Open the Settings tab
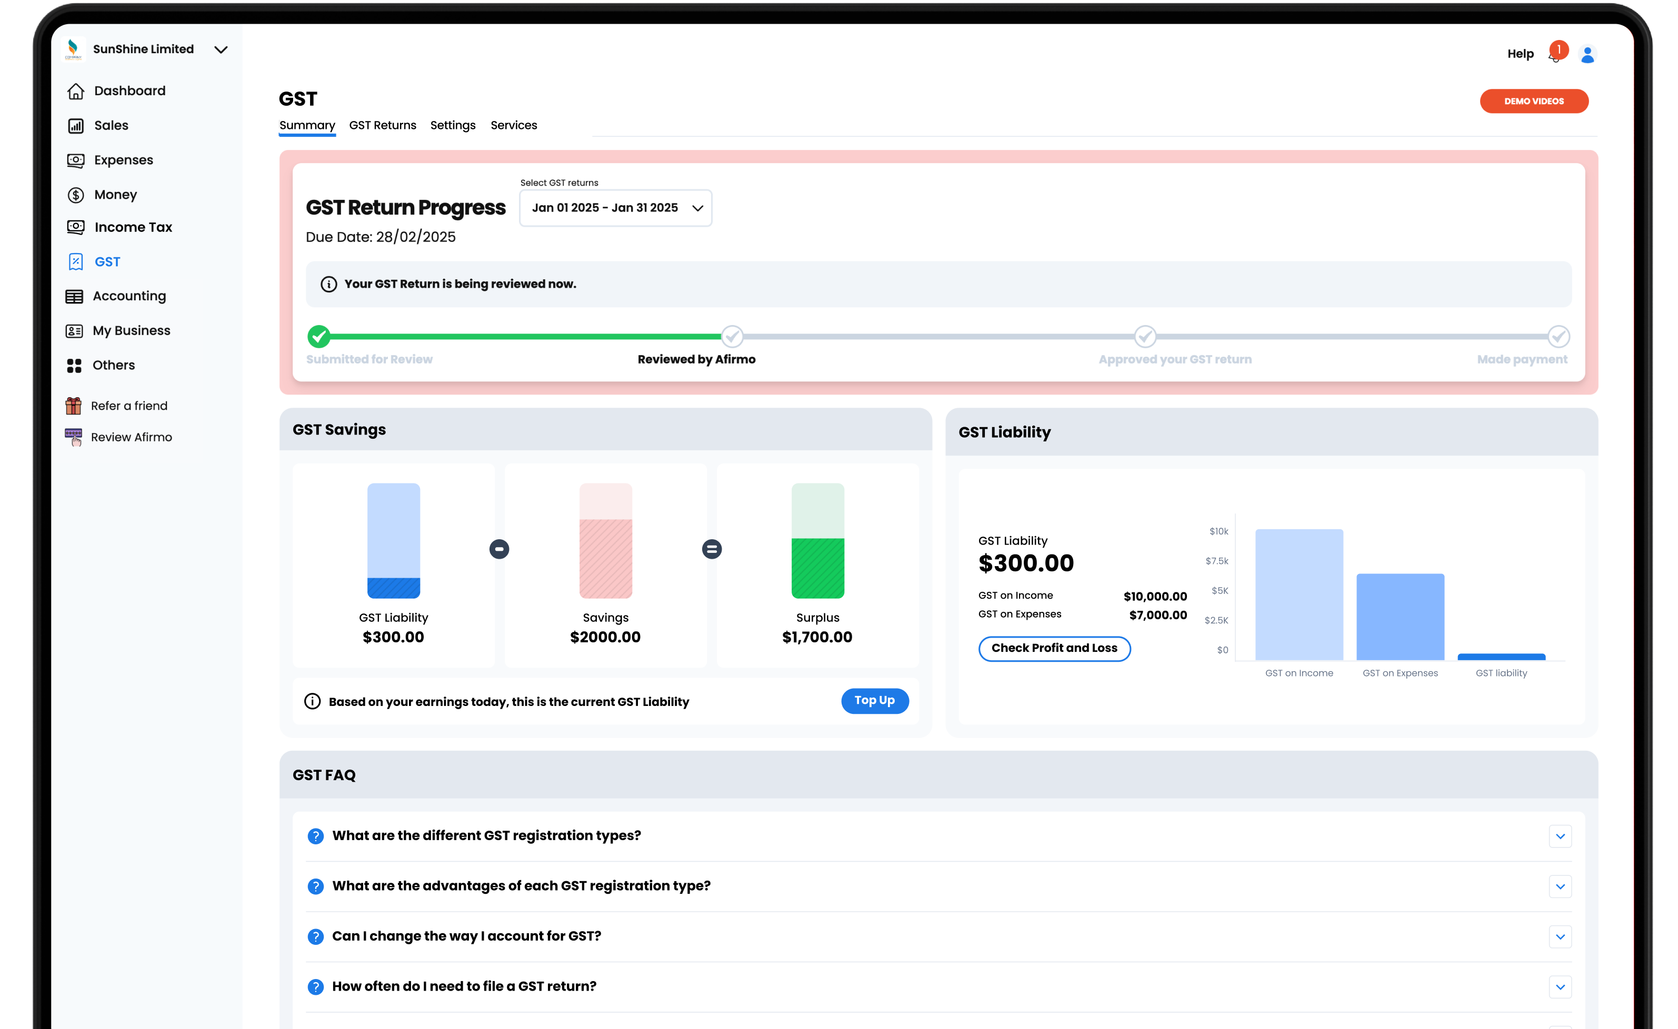The image size is (1678, 1029). click(453, 125)
